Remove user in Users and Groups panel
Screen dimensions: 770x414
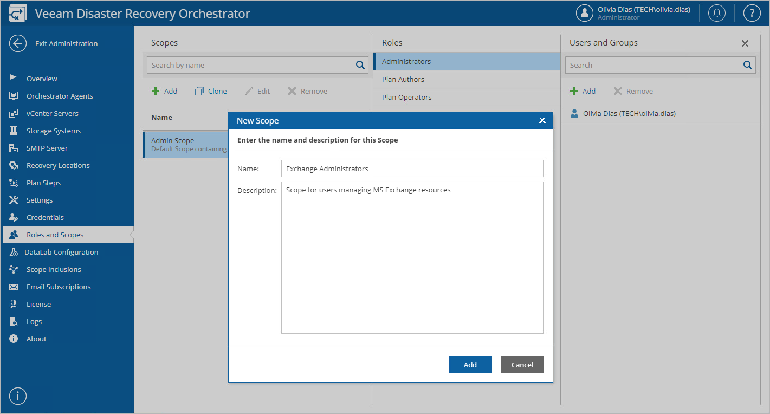(633, 91)
